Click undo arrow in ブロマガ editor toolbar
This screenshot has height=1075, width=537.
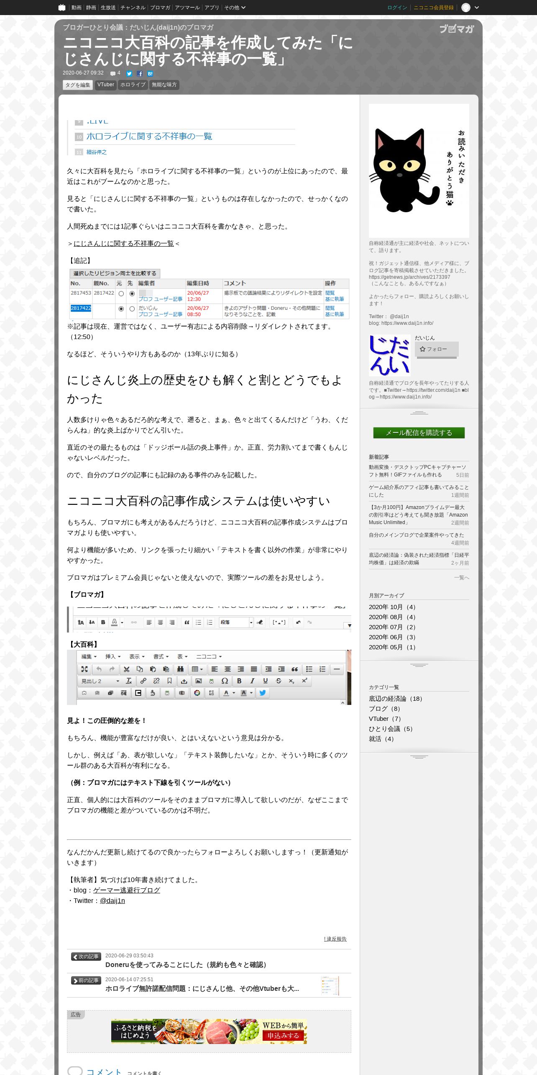(298, 622)
